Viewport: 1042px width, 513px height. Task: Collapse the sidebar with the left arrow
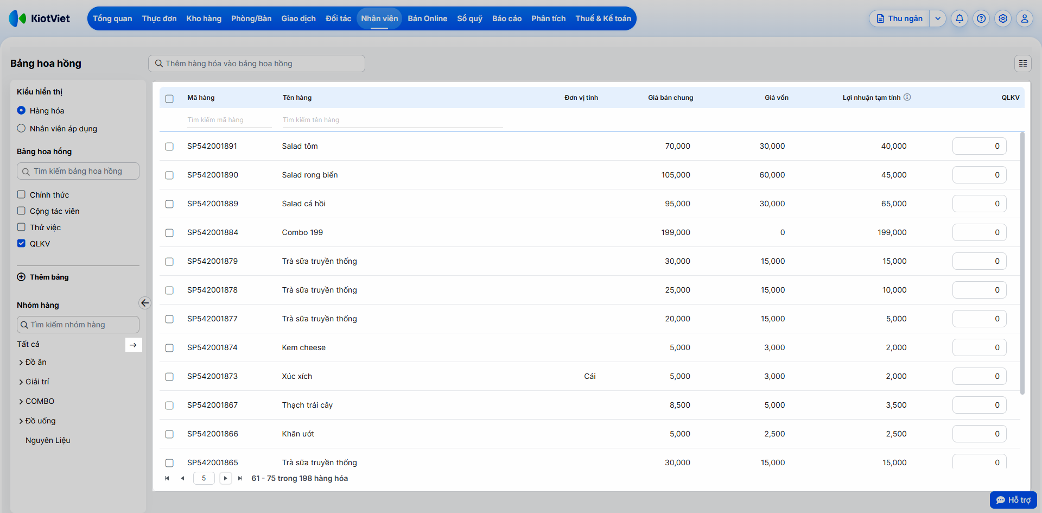click(x=145, y=303)
